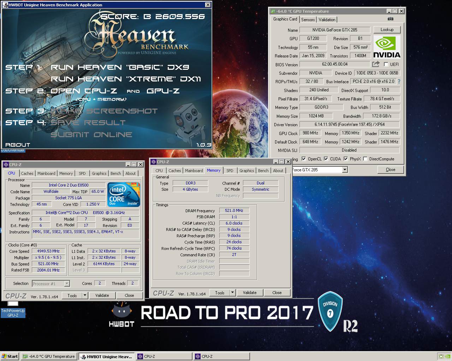Expand Tools dropdown arrow in Memory tab window

point(232,293)
